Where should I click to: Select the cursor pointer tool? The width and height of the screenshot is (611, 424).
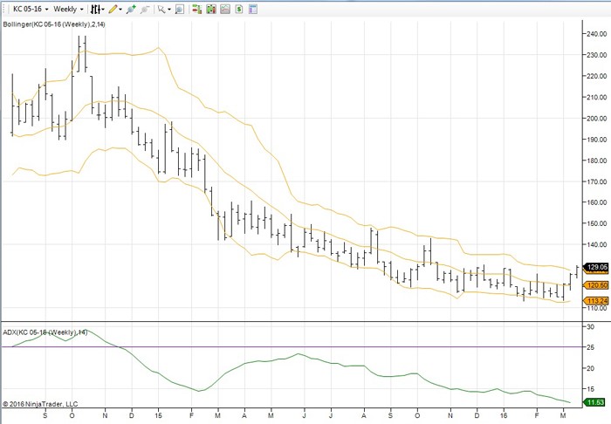coord(161,9)
